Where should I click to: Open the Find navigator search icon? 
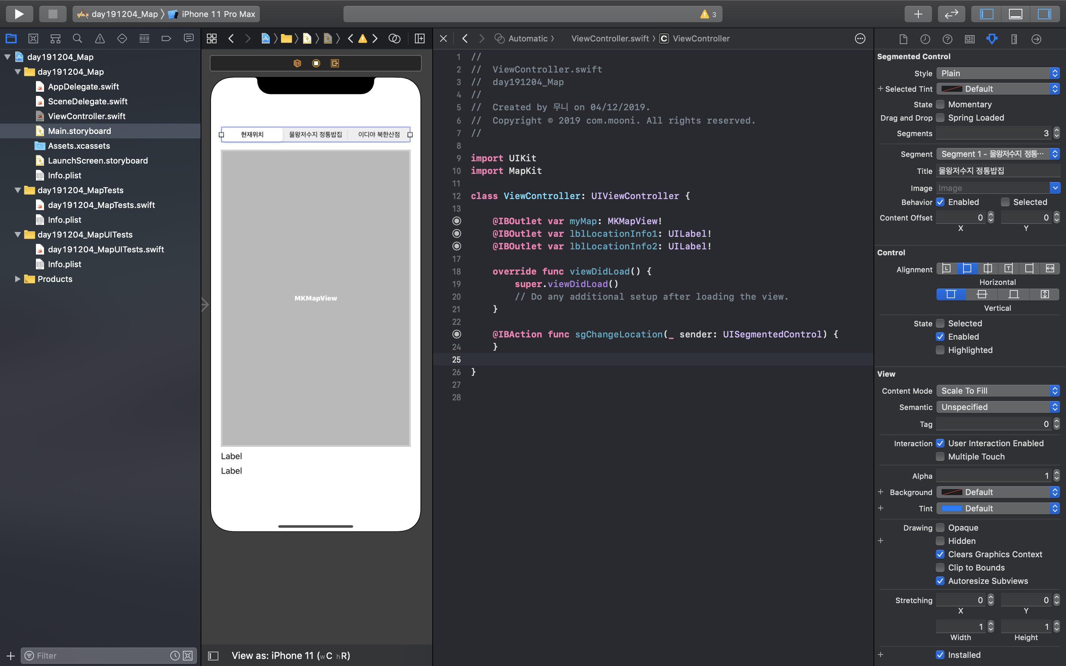[77, 39]
